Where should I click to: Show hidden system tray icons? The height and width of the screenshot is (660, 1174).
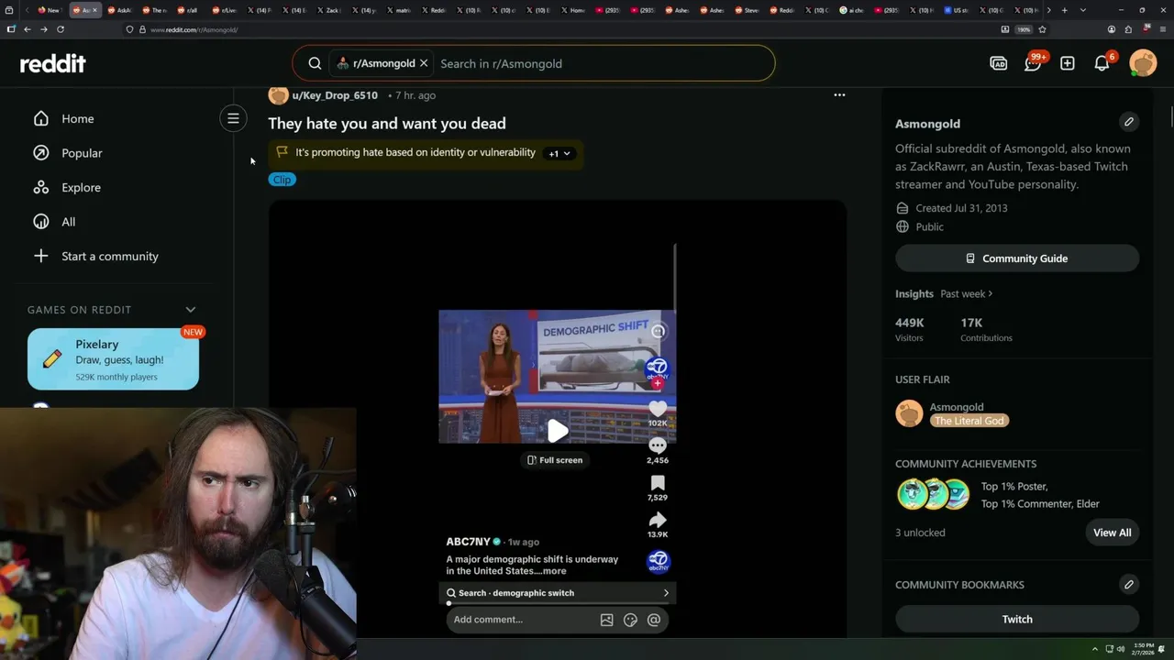pyautogui.click(x=1094, y=649)
